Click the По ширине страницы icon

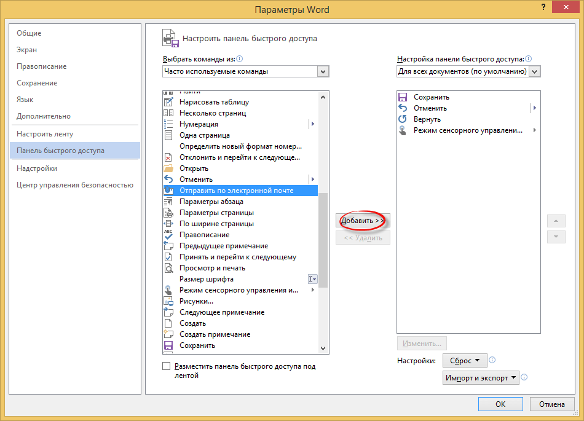click(x=168, y=224)
